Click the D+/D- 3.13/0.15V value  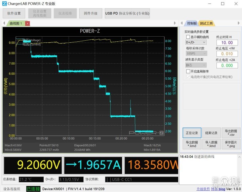(71, 180)
